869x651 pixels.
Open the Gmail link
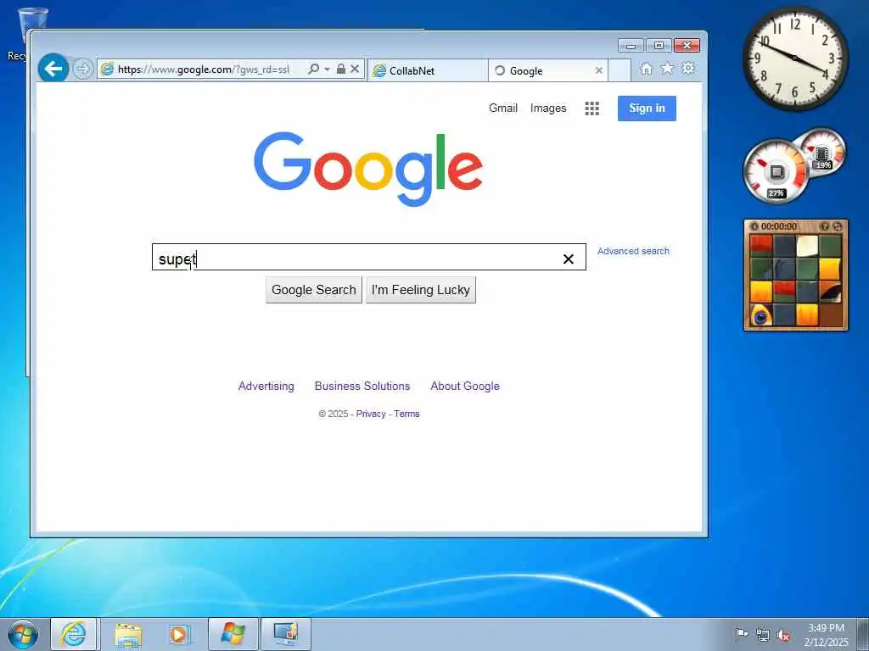[x=502, y=108]
